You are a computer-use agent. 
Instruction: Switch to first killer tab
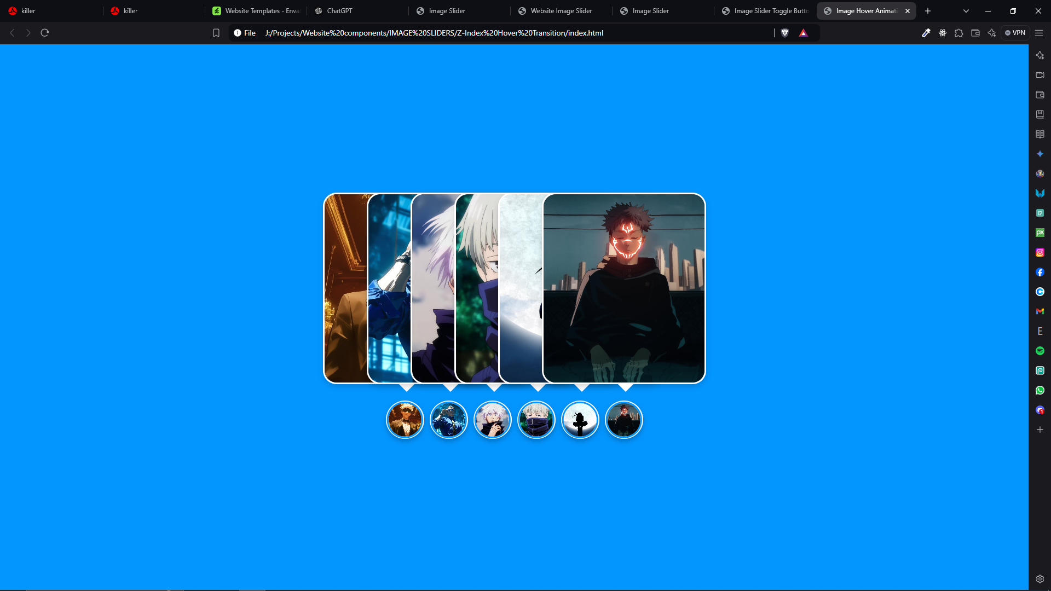coord(51,11)
